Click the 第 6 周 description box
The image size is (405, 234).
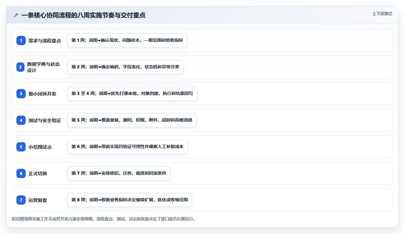pyautogui.click(x=127, y=147)
